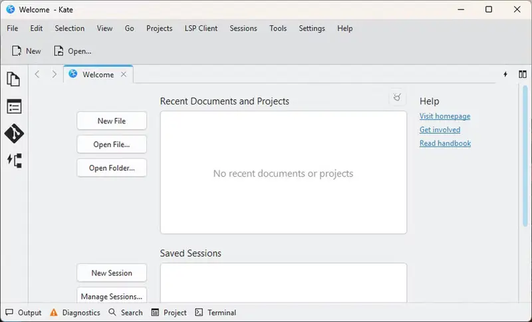The height and width of the screenshot is (322, 532).
Task: Open the Sessions menu
Action: click(x=243, y=29)
